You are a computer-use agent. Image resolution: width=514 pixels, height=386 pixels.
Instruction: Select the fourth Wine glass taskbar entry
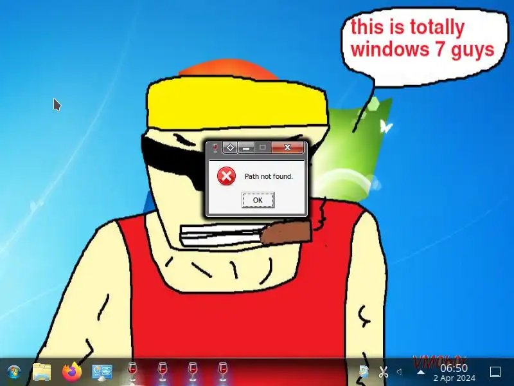(x=223, y=372)
